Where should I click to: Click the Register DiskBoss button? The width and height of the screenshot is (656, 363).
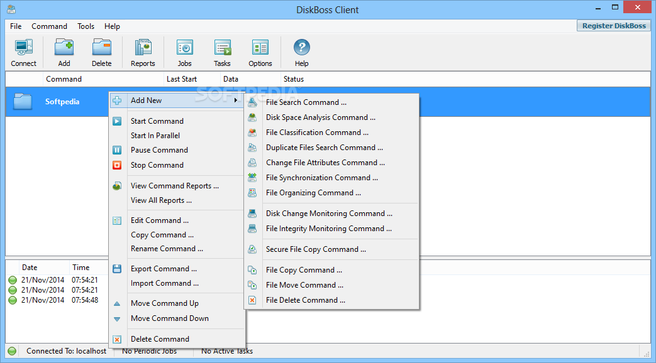[614, 26]
